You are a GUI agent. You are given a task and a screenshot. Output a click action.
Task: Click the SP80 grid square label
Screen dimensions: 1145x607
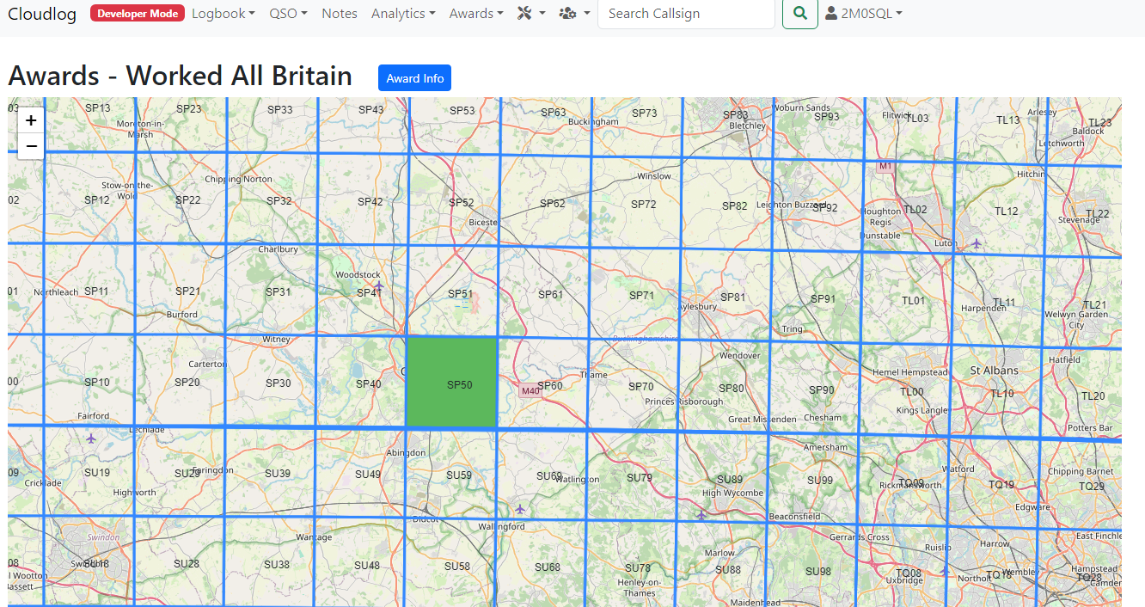tap(731, 389)
